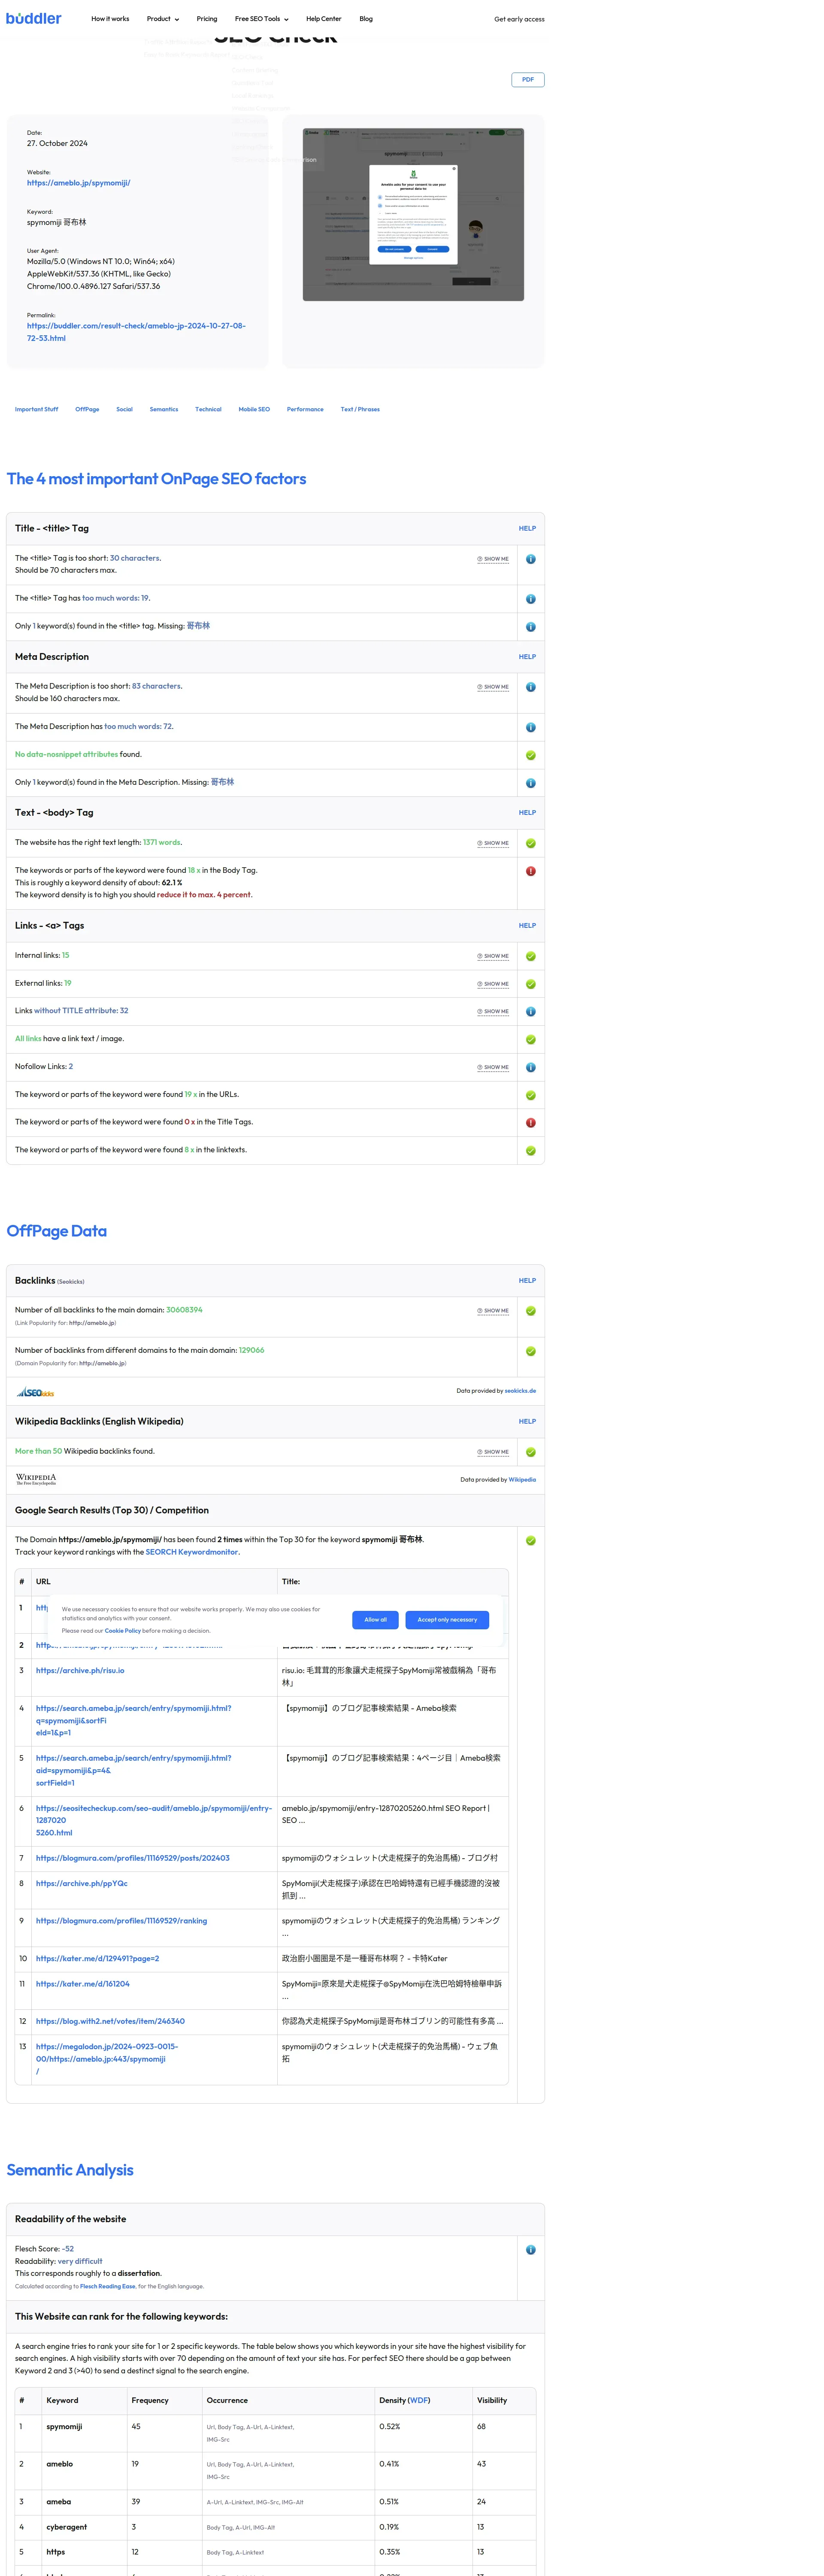824x2576 pixels.
Task: Click info icon for title too short row
Action: pyautogui.click(x=530, y=559)
